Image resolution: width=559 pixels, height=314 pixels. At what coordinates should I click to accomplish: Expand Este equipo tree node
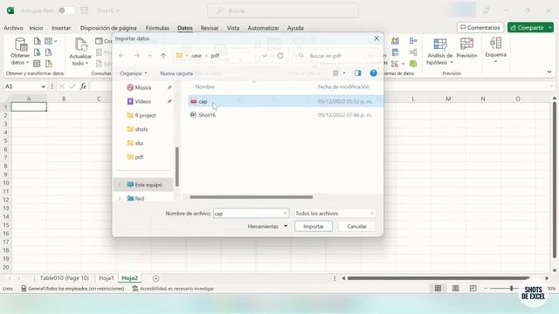pyautogui.click(x=120, y=185)
